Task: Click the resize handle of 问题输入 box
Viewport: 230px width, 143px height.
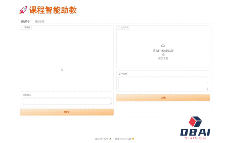Action: [110, 103]
